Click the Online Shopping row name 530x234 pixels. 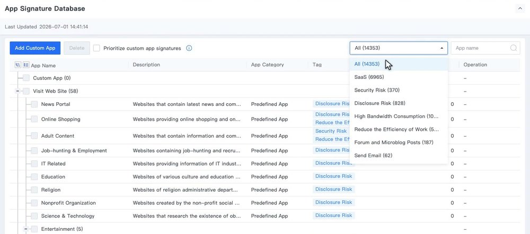tap(61, 119)
